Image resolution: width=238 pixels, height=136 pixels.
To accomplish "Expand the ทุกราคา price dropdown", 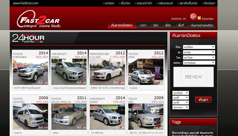I will (x=181, y=107).
